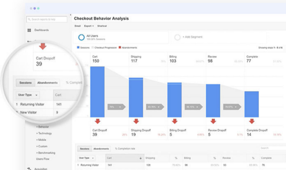Click Review Dropoff 5
Image resolution: width=286 pixels, height=170 pixels.
pos(225,133)
